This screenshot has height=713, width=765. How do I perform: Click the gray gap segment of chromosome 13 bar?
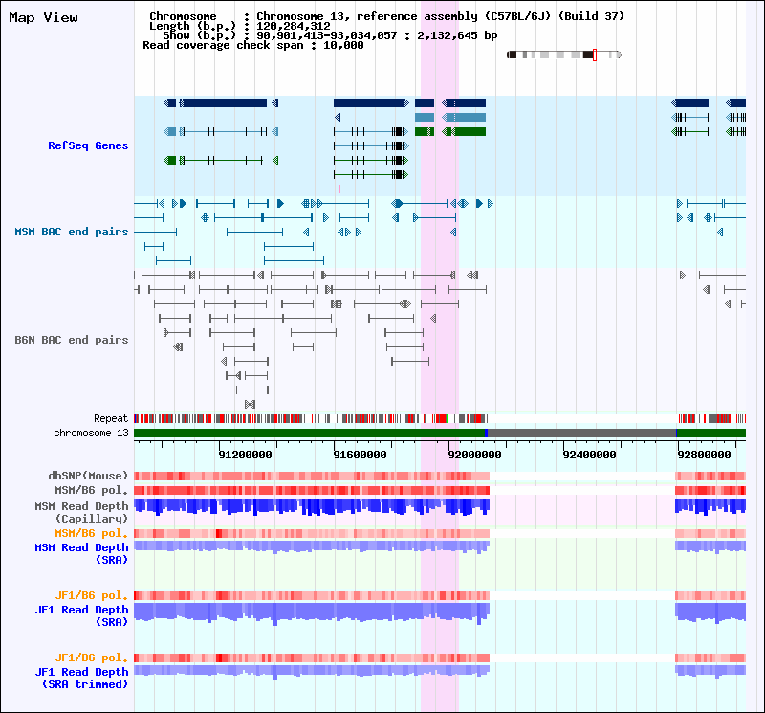581,433
